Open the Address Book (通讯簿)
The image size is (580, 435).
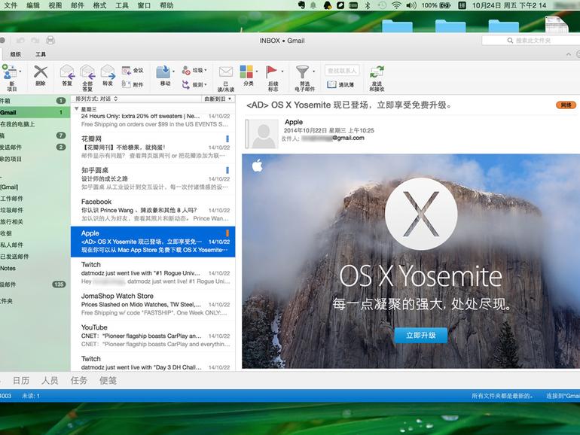[x=340, y=84]
